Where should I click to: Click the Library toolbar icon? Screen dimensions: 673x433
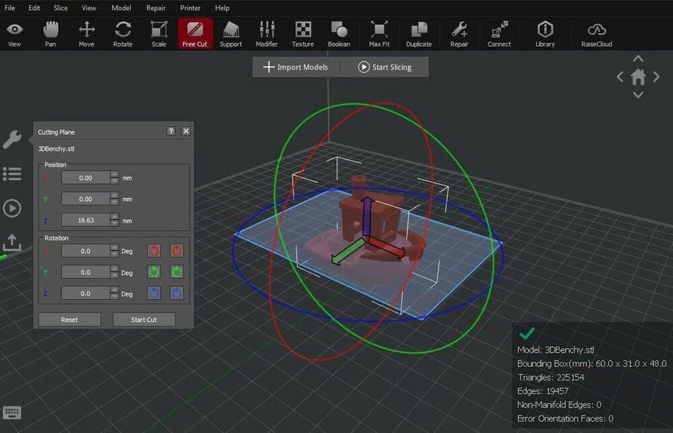tap(545, 33)
